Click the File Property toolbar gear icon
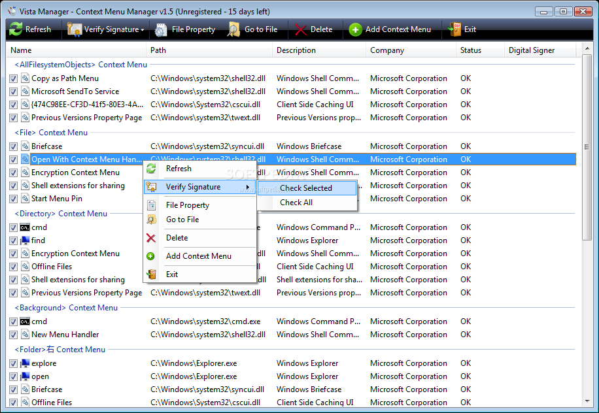 (x=161, y=30)
